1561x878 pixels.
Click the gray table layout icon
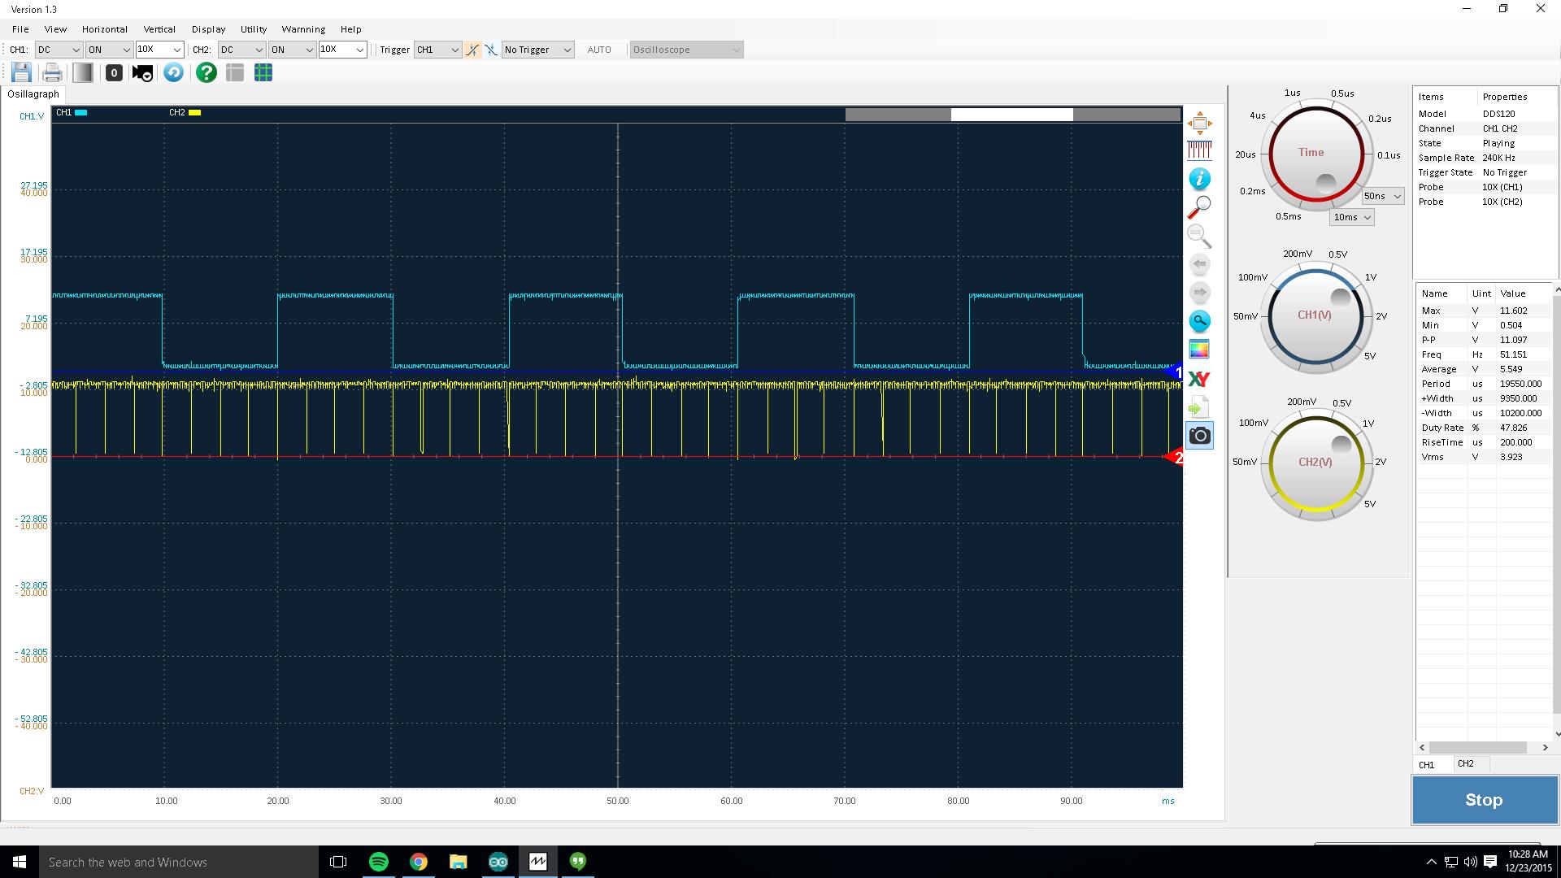[235, 73]
